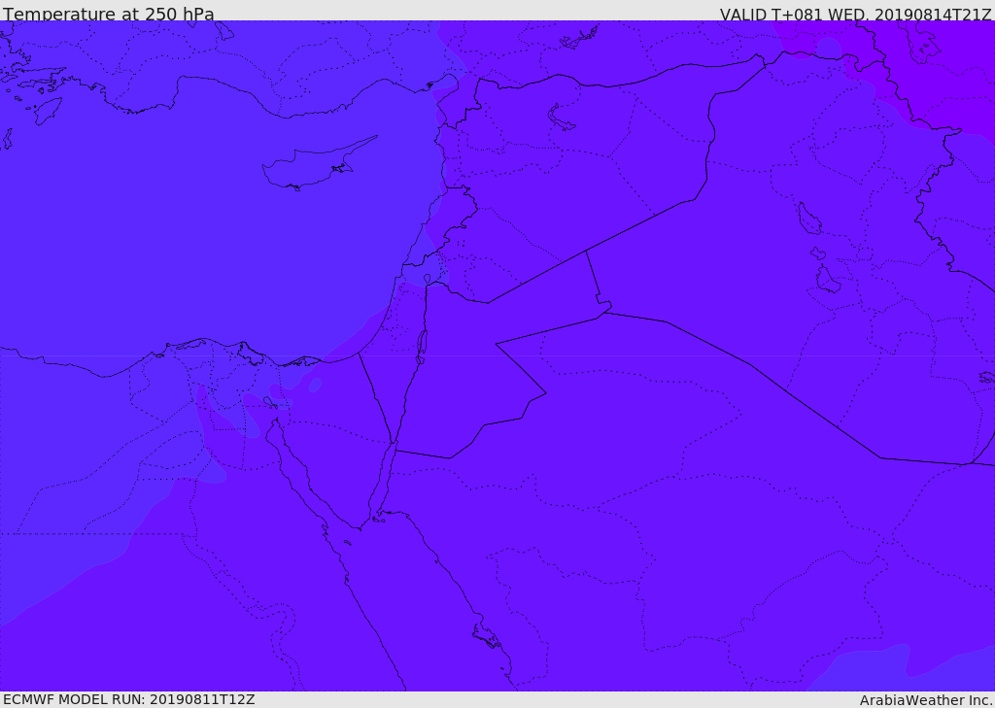Click the 'VALID T+081 WED. 20190814T21Z' label
The width and height of the screenshot is (995, 708).
click(855, 14)
